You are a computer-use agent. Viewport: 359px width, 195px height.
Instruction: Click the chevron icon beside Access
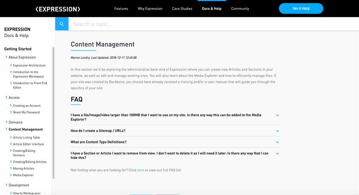click(x=7, y=97)
